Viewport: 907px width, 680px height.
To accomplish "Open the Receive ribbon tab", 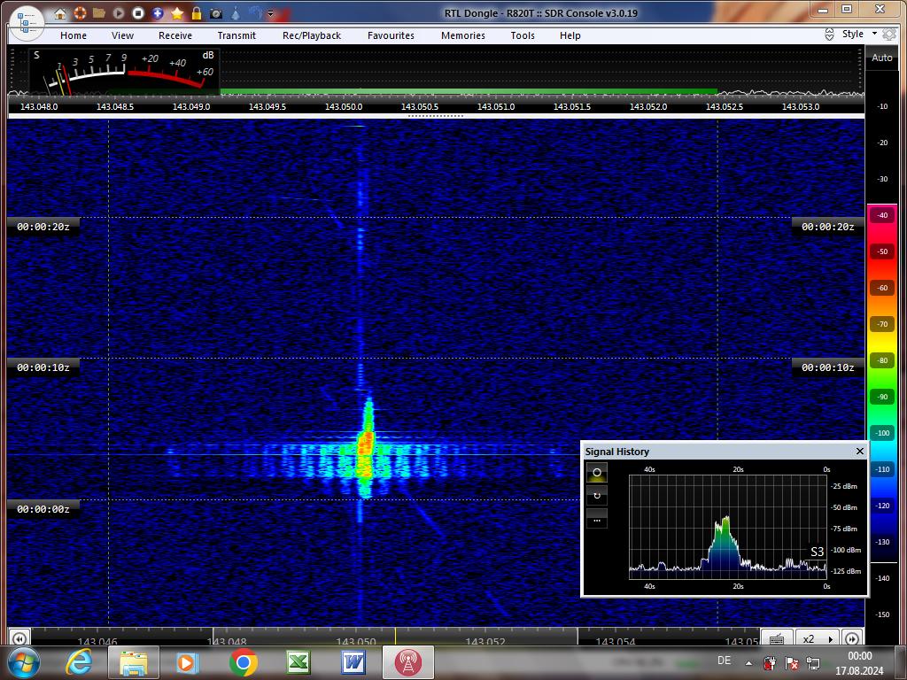I will tap(175, 35).
